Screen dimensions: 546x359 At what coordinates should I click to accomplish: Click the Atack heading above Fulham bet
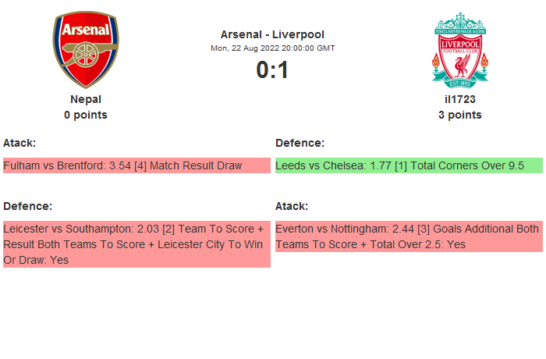pyautogui.click(x=19, y=143)
